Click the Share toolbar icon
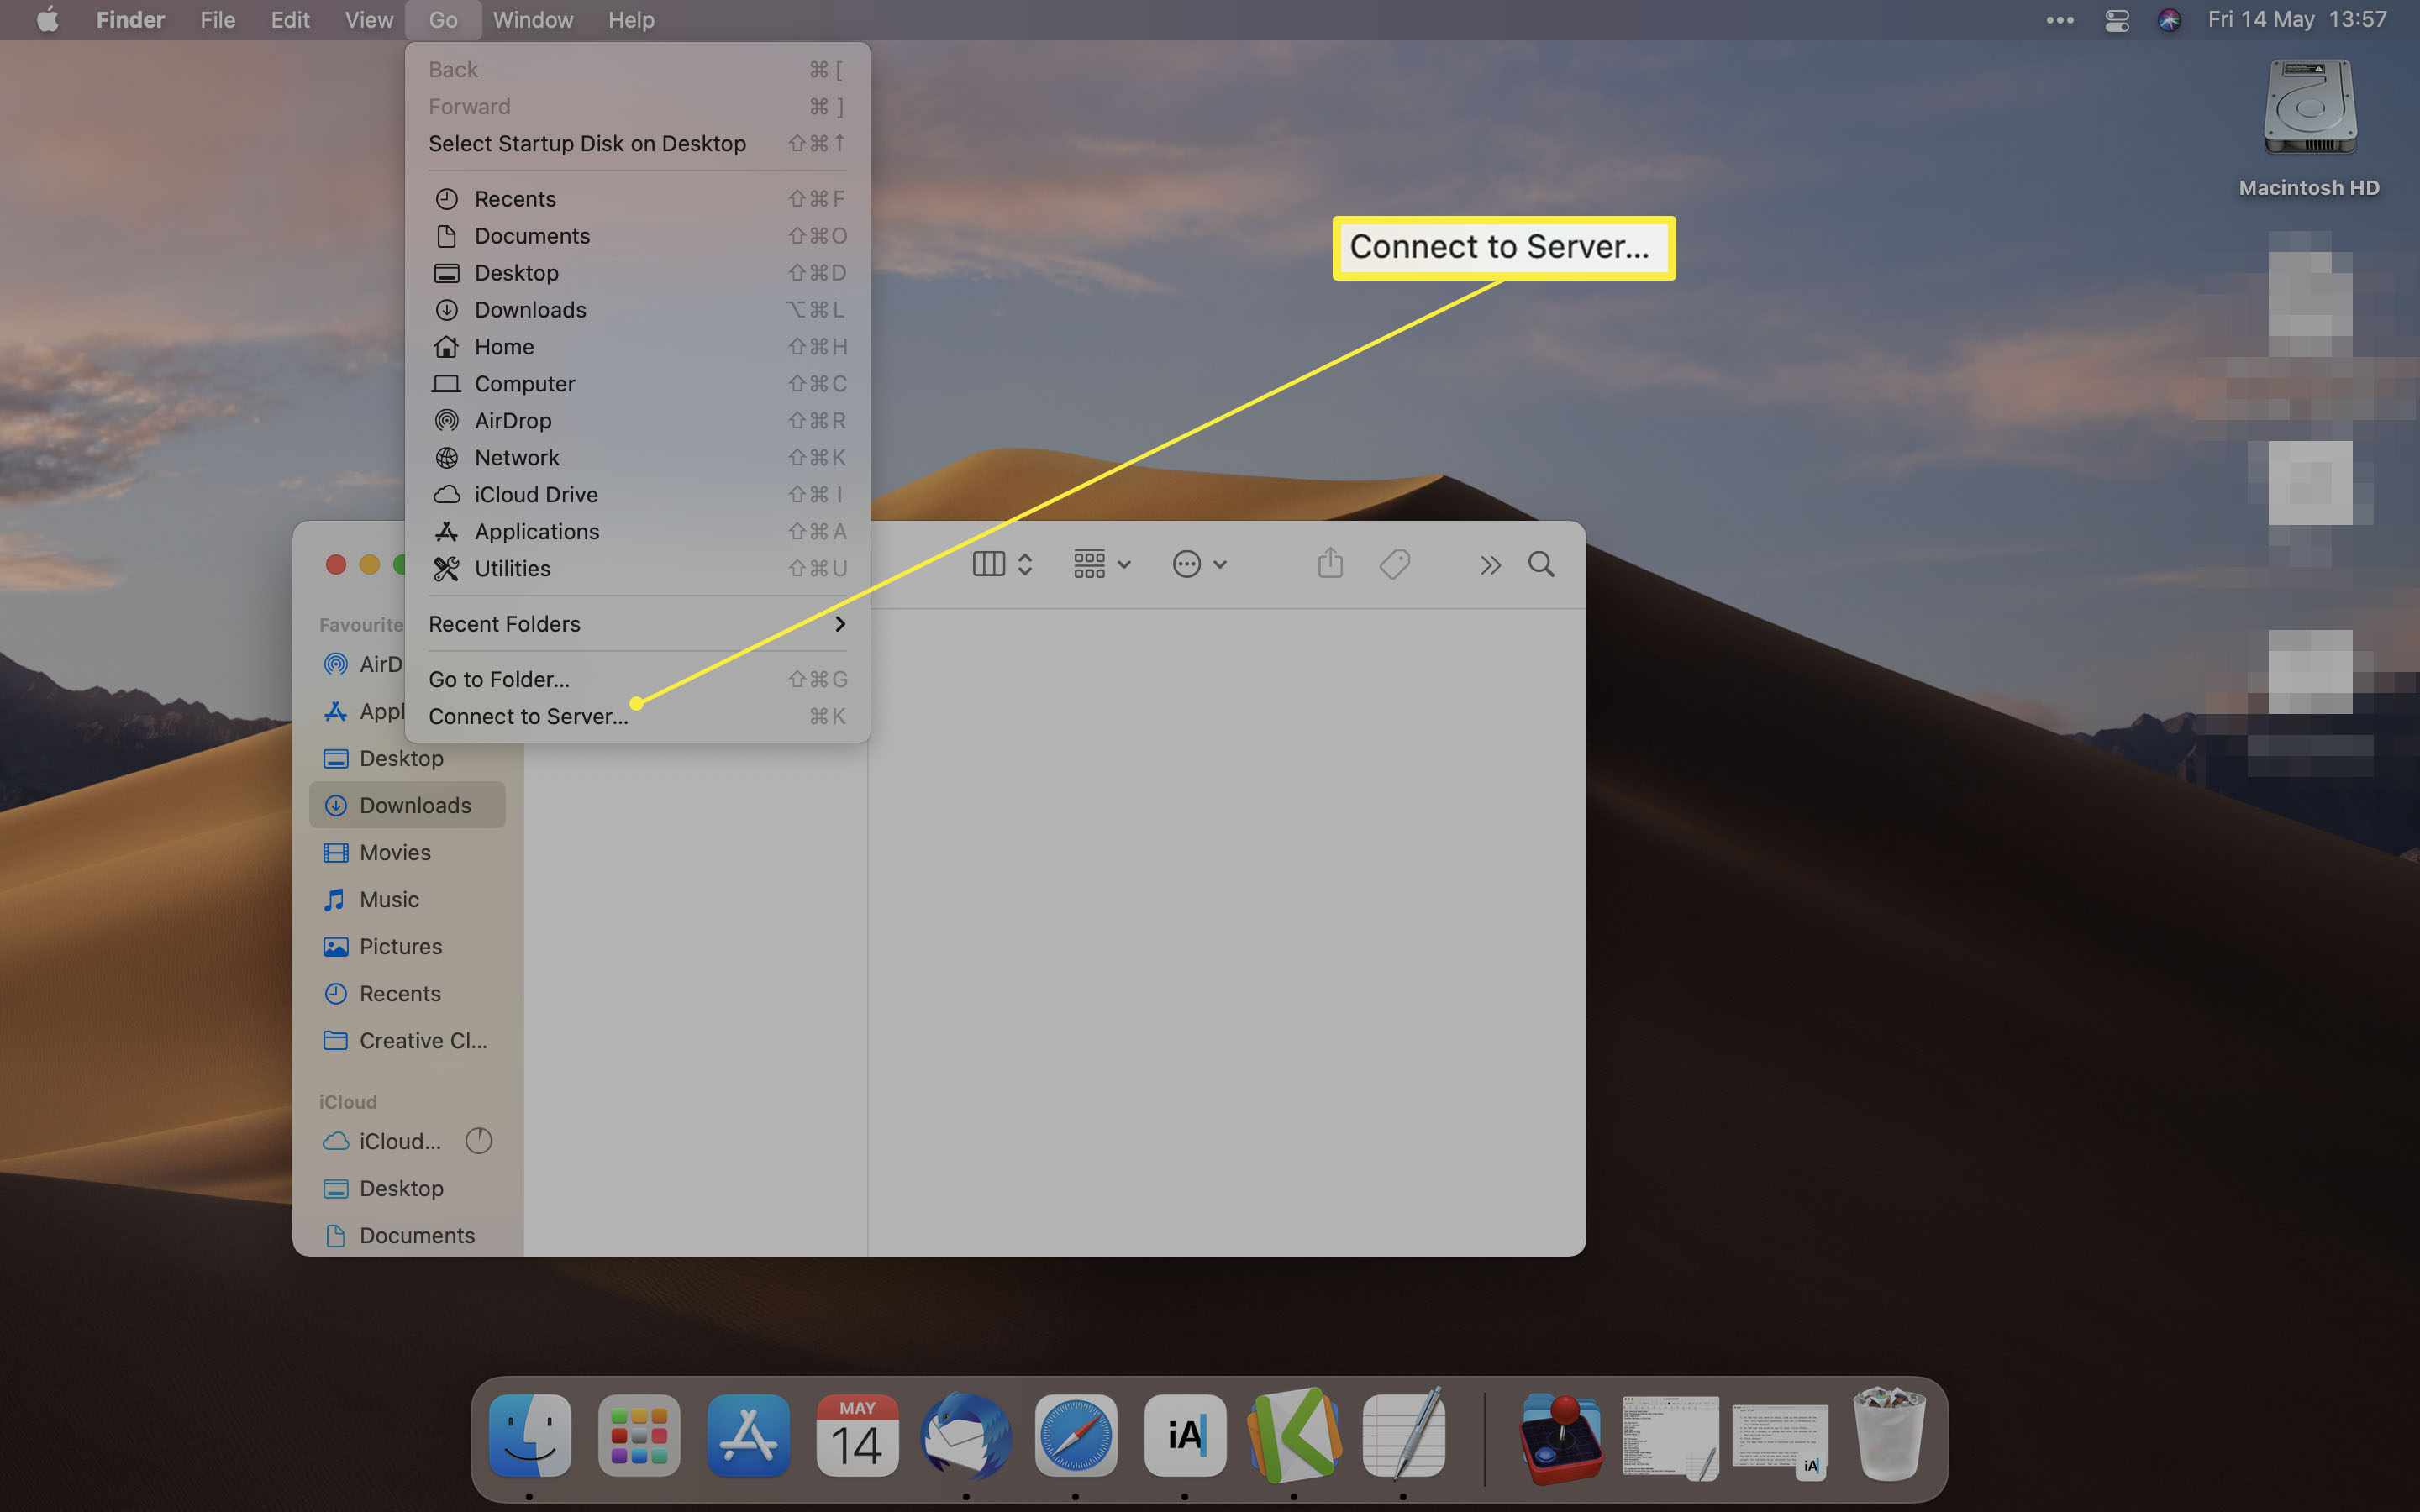Screen dimensions: 2420x1512 (1330, 564)
